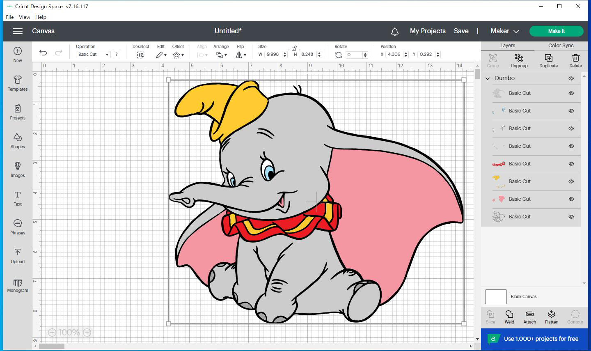
Task: Click the width stepper arrows
Action: pos(284,54)
